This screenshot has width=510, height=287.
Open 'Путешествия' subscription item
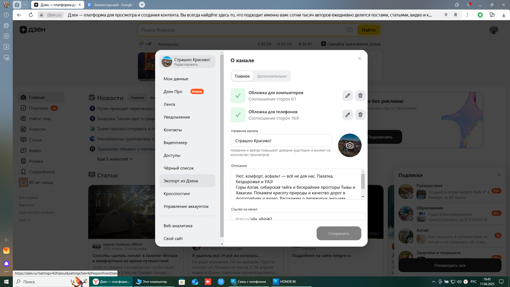tap(450, 191)
